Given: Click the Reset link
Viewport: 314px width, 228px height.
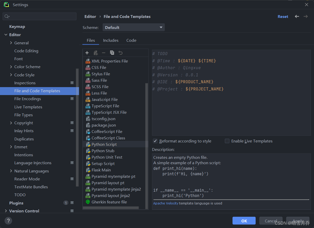Looking at the screenshot, I should point(283,16).
